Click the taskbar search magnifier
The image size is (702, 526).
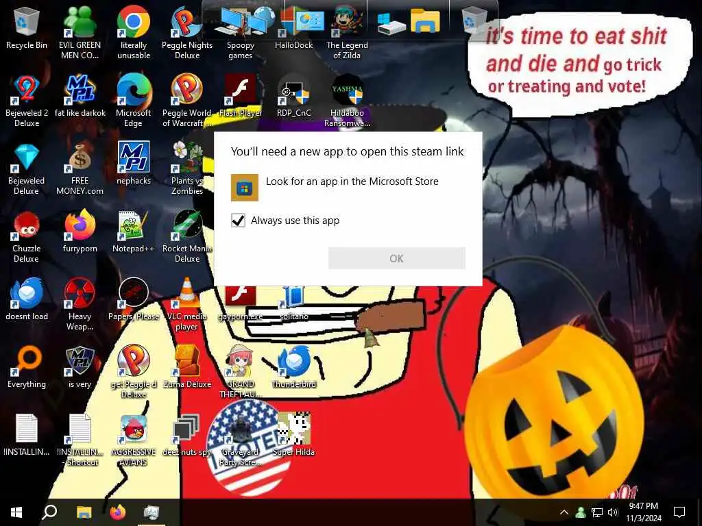[49, 512]
